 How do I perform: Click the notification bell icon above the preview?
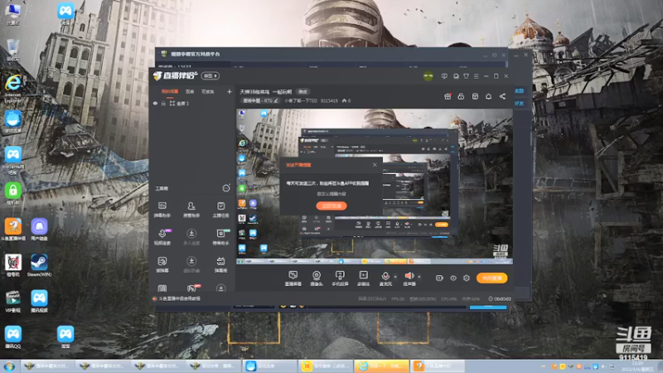[488, 96]
